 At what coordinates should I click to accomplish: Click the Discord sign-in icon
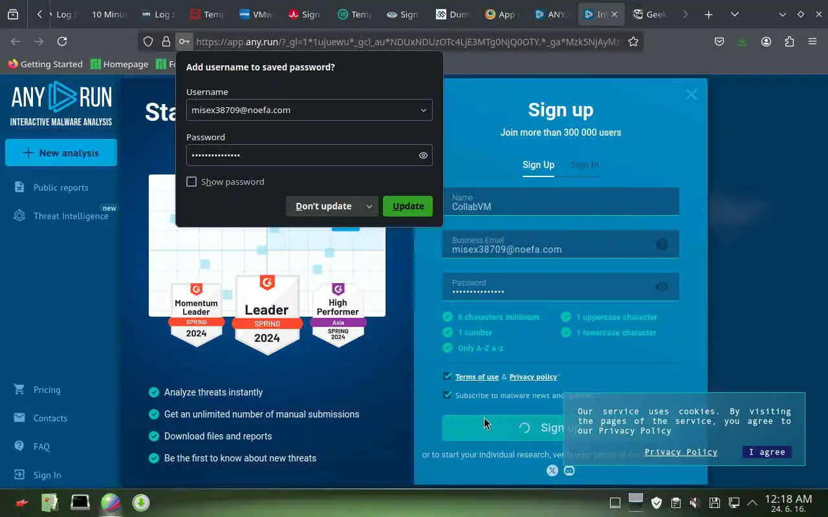[569, 470]
